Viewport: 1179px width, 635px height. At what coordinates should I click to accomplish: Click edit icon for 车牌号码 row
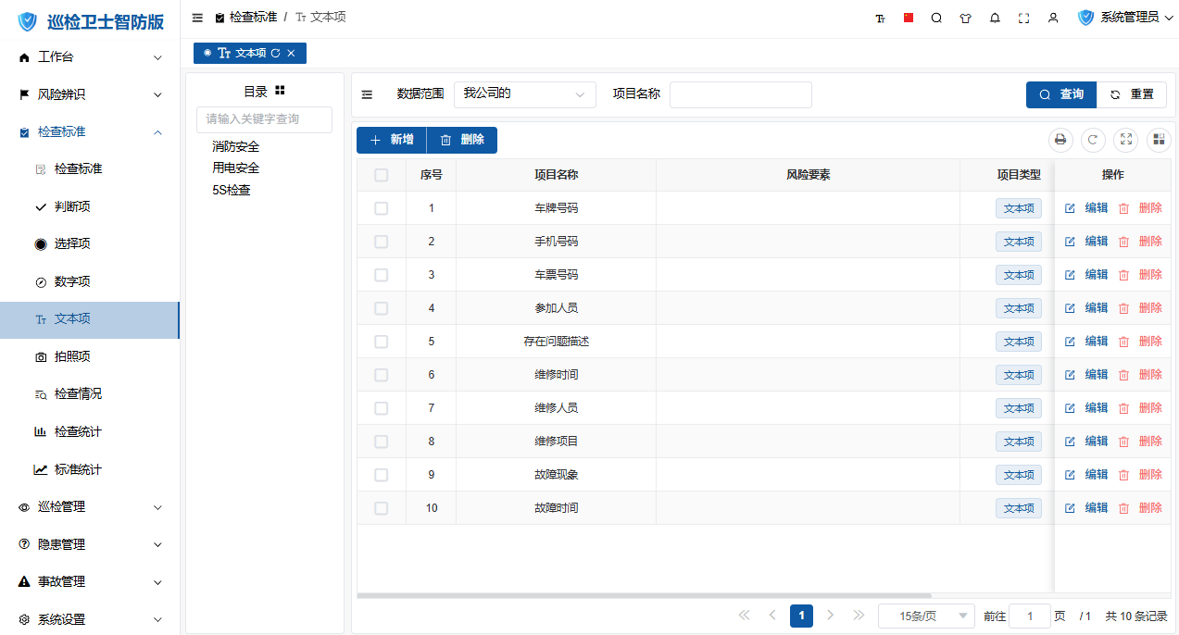coord(1070,208)
